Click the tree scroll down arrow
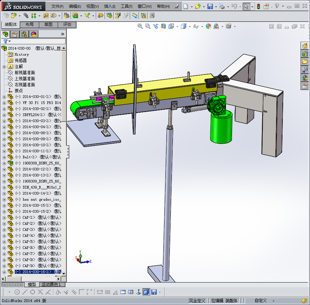Viewport: 310px width, 305px height. (x=64, y=273)
